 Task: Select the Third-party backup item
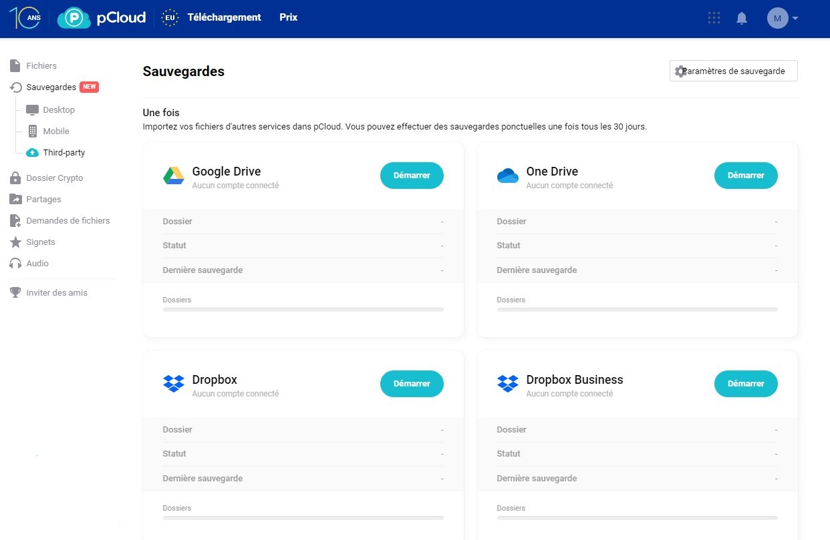click(x=64, y=152)
